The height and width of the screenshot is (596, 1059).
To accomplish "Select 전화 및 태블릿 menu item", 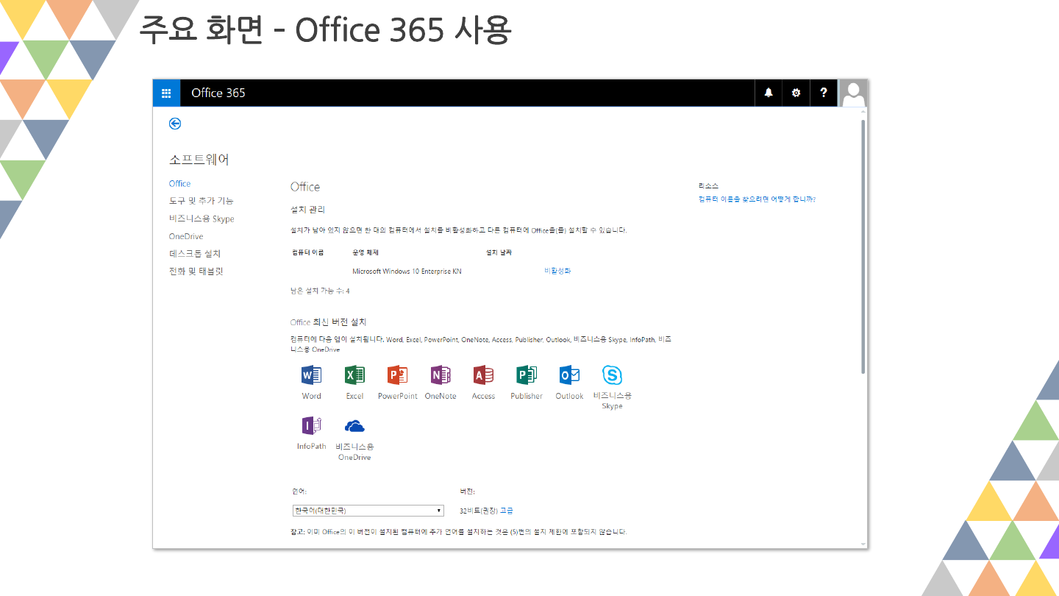I will point(196,272).
